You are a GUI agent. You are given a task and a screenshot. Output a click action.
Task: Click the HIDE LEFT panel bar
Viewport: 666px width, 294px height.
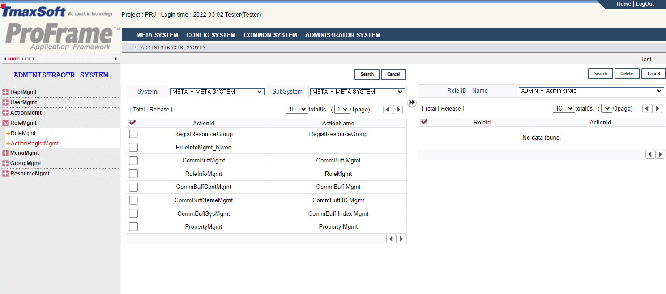pos(61,59)
